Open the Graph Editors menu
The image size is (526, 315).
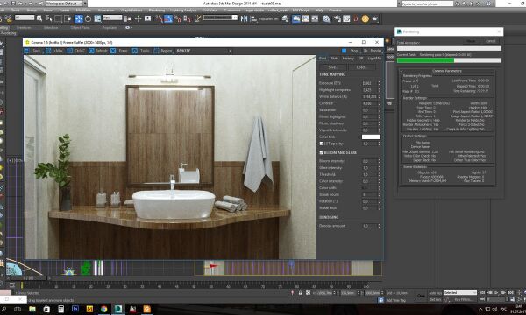click(x=131, y=10)
